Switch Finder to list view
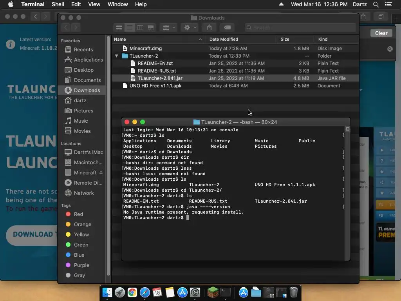 (130, 27)
